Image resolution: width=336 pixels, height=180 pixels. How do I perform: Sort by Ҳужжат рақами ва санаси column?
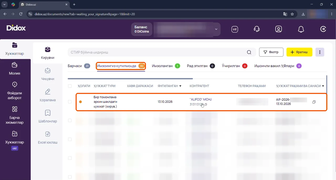click(x=300, y=86)
